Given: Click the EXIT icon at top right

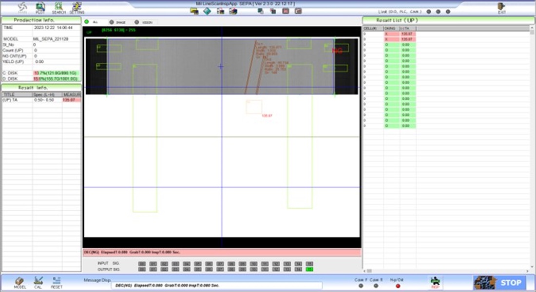Looking at the screenshot, I should (501, 7).
